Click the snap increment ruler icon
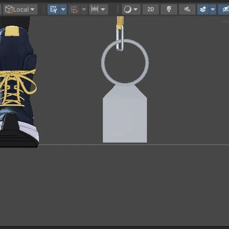The width and height of the screenshot is (229, 229). point(95,9)
